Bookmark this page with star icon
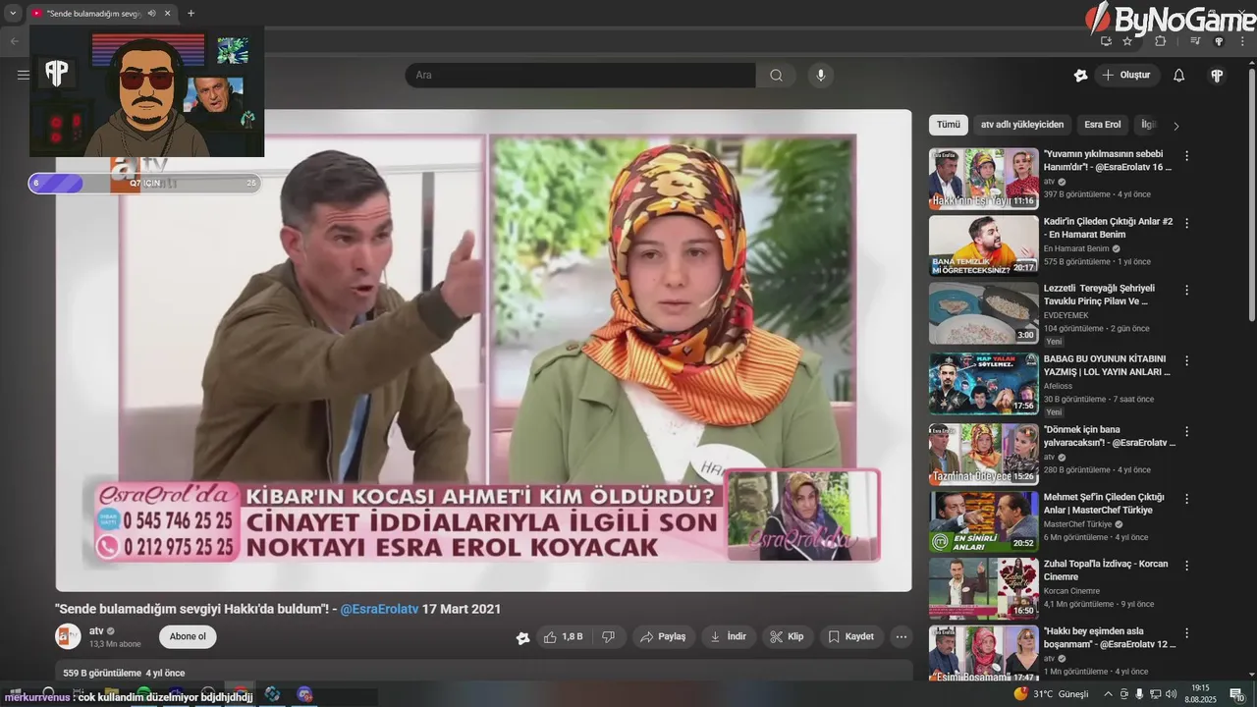The height and width of the screenshot is (707, 1257). pyautogui.click(x=1127, y=41)
